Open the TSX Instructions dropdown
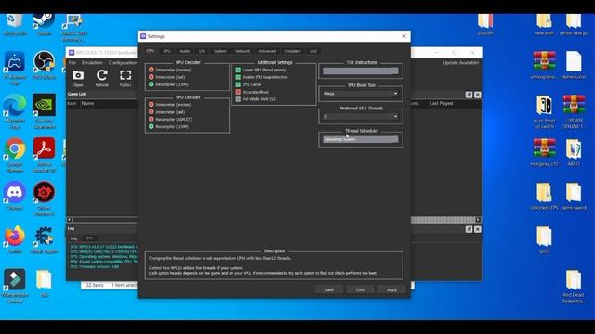Image resolution: width=595 pixels, height=334 pixels. pos(360,71)
